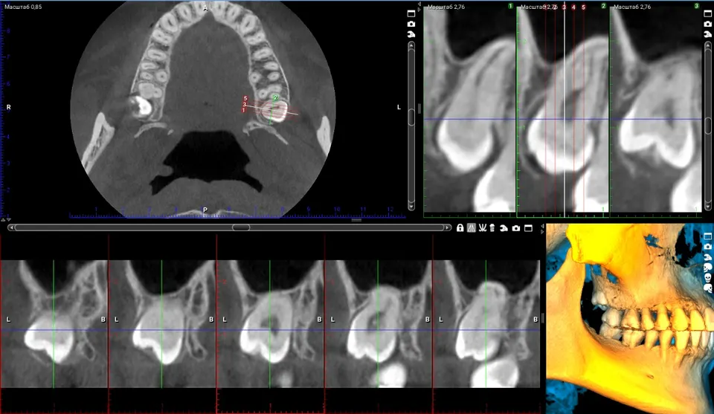Image resolution: width=714 pixels, height=414 pixels.
Task: Click red slice marker 5 on the axial image
Action: [x=245, y=98]
